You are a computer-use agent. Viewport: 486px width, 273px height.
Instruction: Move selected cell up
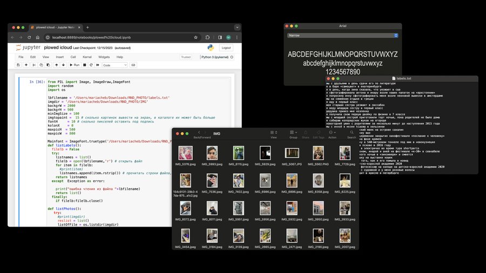coord(56,65)
